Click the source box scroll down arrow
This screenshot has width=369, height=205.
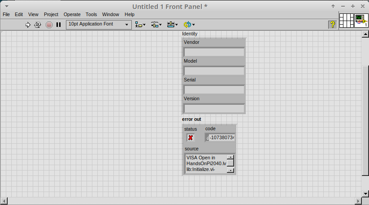click(x=230, y=171)
